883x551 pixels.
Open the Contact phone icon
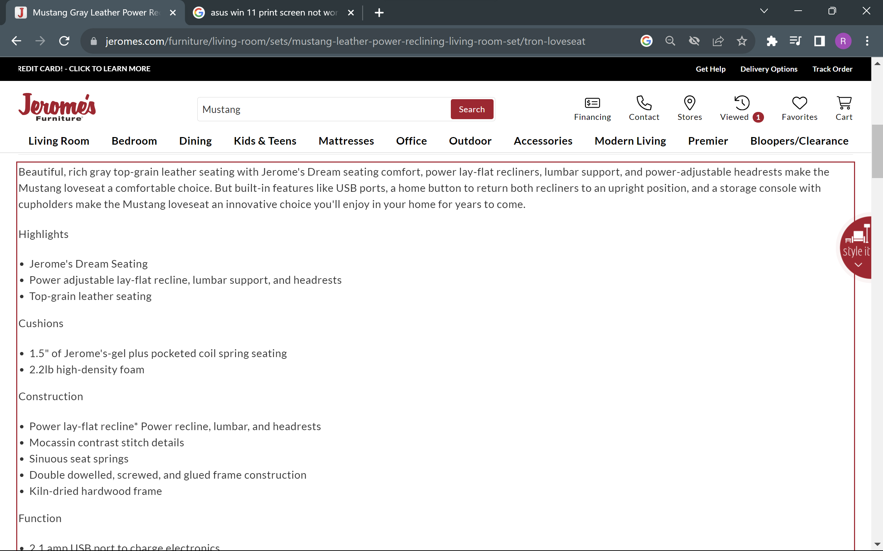click(644, 108)
